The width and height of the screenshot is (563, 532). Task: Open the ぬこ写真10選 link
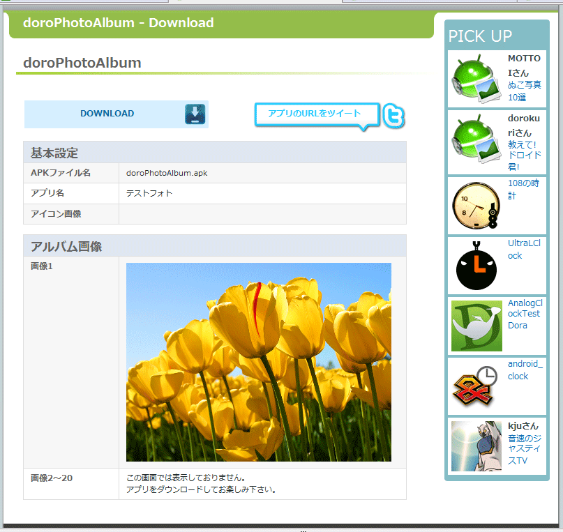tap(524, 91)
